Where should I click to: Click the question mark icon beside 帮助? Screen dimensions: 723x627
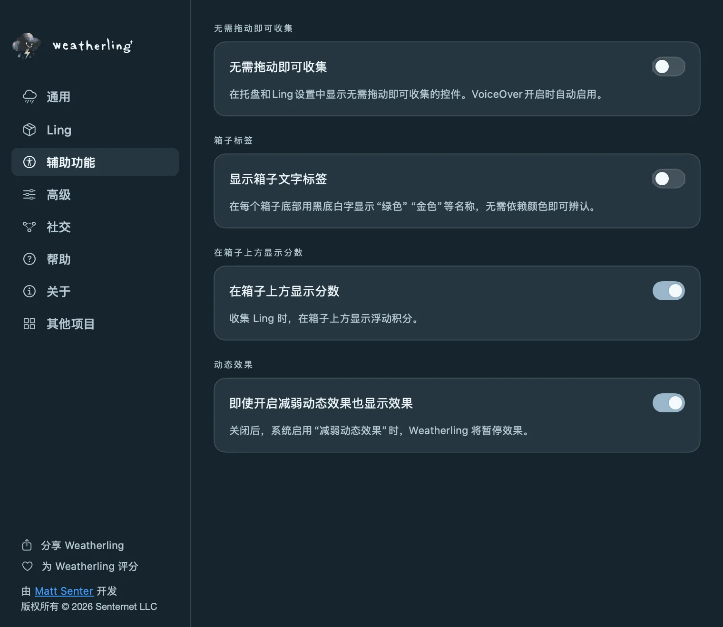pyautogui.click(x=29, y=259)
